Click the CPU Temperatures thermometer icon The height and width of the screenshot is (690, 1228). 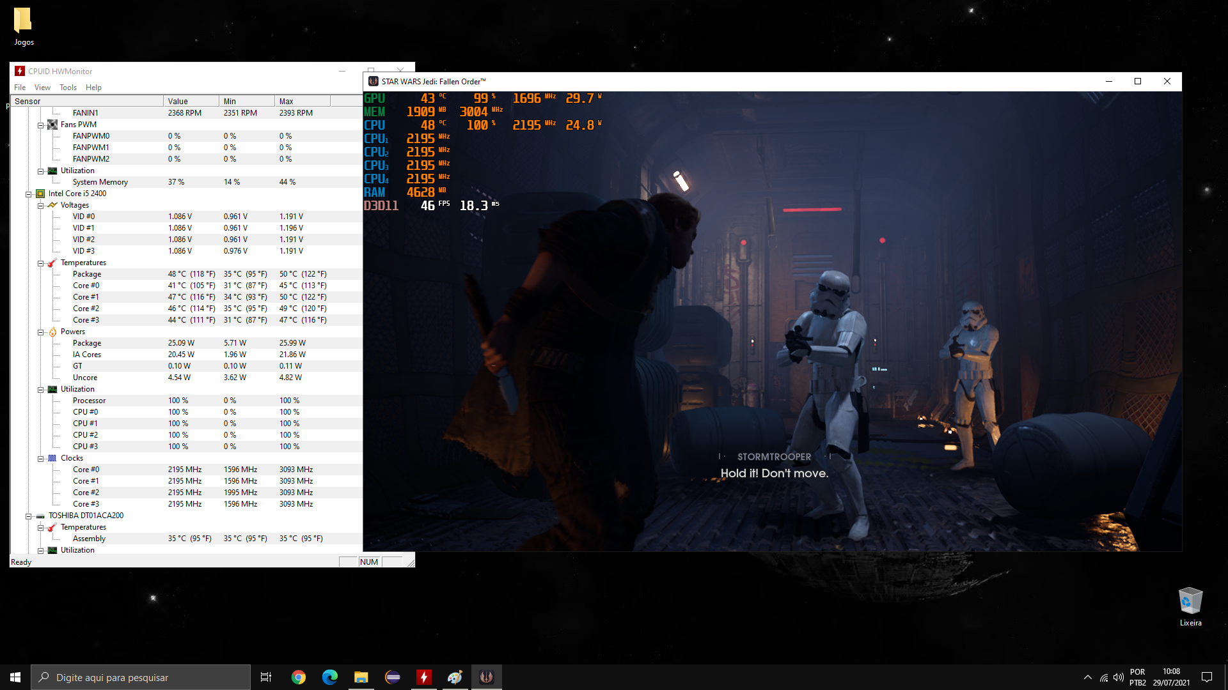52,263
